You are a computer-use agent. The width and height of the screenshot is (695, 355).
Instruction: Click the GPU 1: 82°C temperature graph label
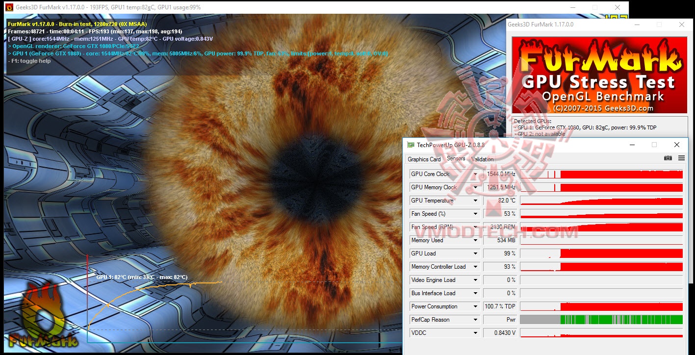[142, 277]
